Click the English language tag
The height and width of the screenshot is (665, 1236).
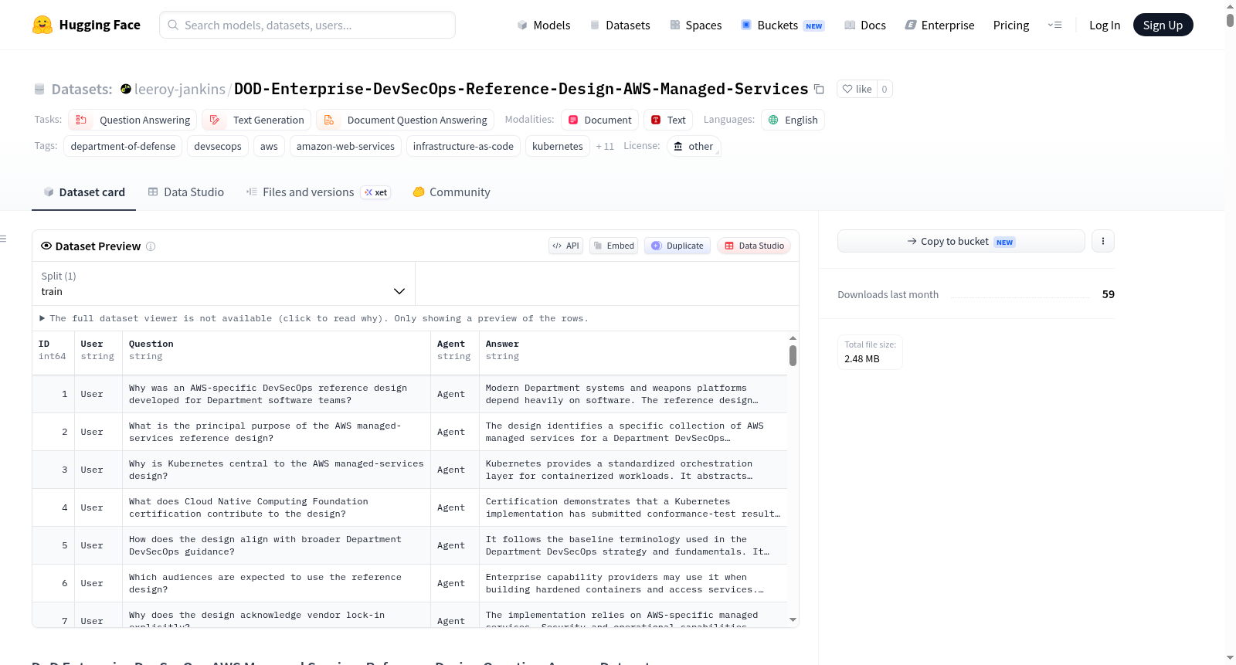pos(793,120)
